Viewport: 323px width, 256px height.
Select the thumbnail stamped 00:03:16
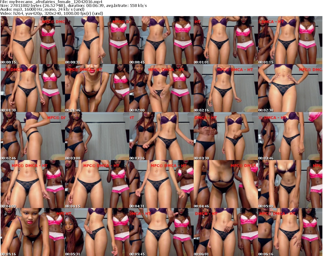pyautogui.click(x=161, y=136)
